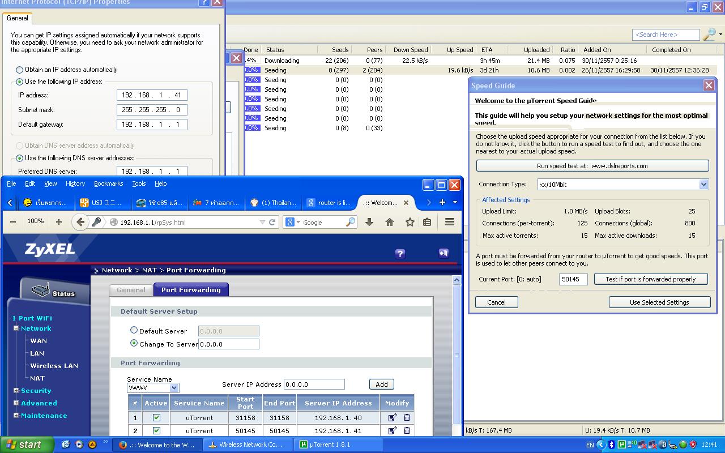The width and height of the screenshot is (725, 453).
Task: Open URL bar history dropdown arrow
Action: click(x=262, y=223)
